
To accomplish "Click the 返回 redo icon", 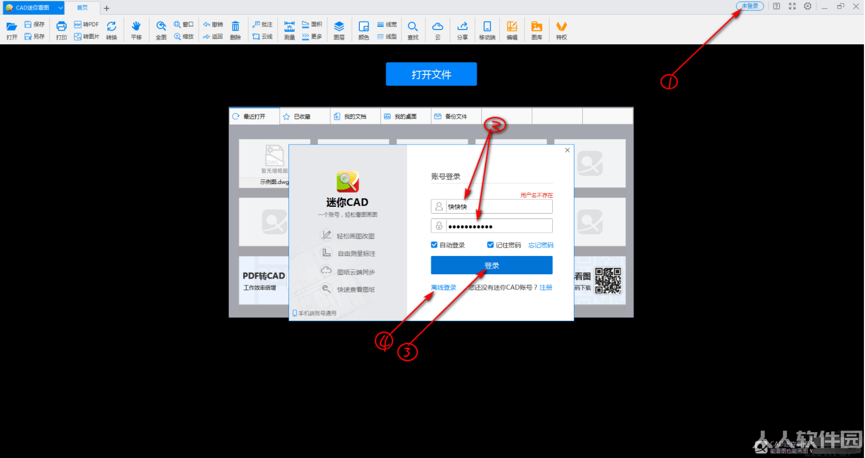I will [207, 36].
